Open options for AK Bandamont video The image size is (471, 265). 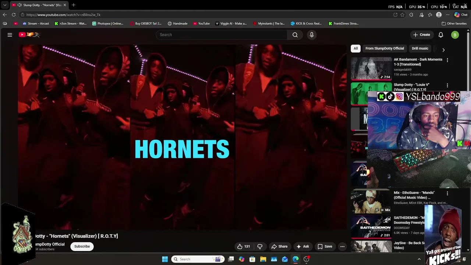(447, 60)
